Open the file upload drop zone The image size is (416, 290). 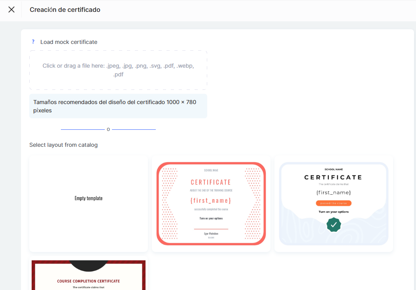point(118,70)
